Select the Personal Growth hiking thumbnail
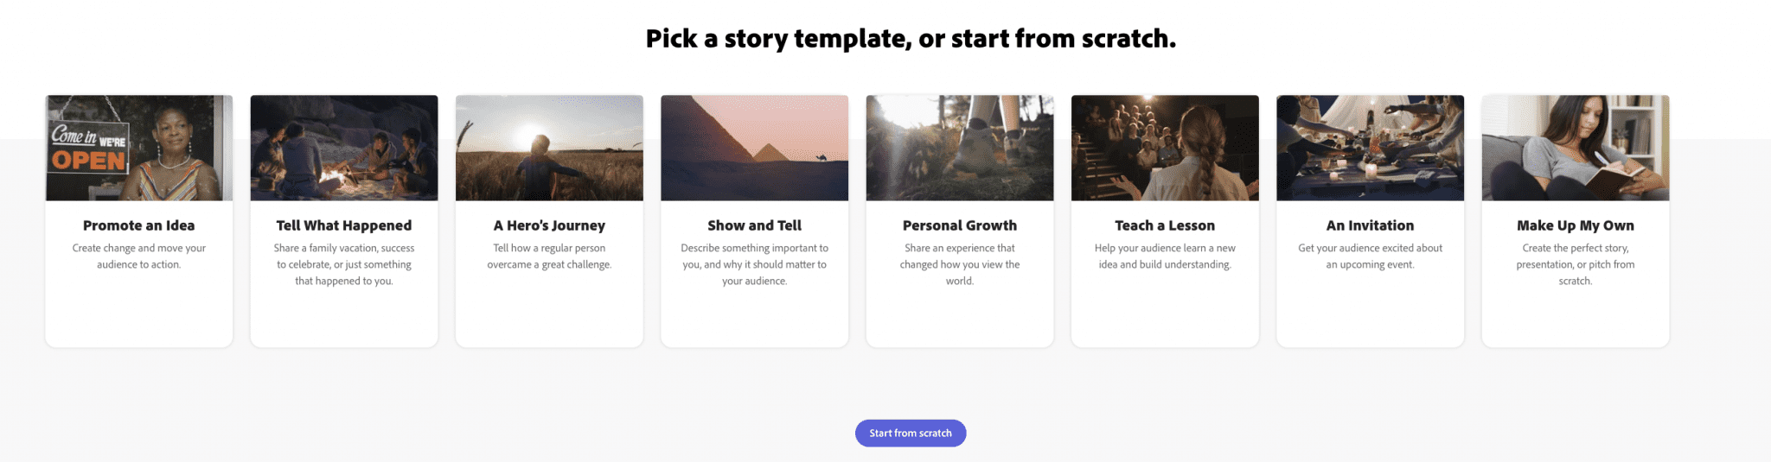 click(960, 148)
